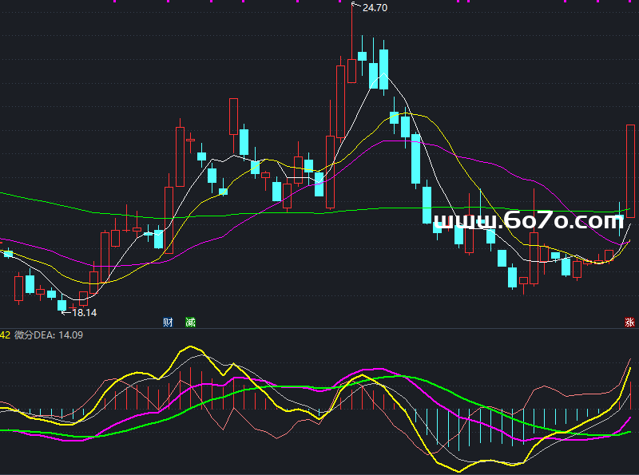
Task: Click the 微分DEA: 14.09 indicator label
Action: point(49,335)
